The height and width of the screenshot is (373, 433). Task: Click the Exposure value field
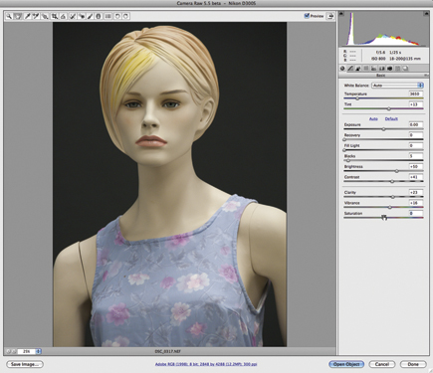416,124
